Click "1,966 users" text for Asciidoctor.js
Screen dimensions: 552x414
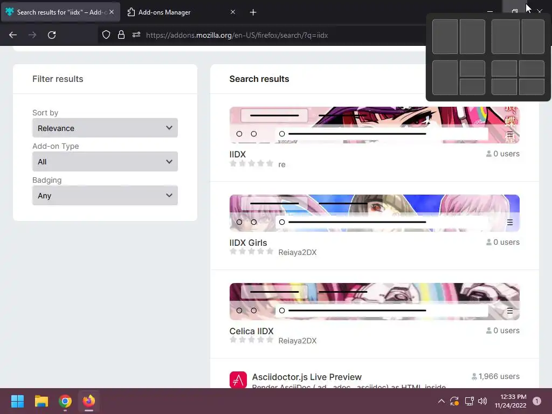click(499, 376)
